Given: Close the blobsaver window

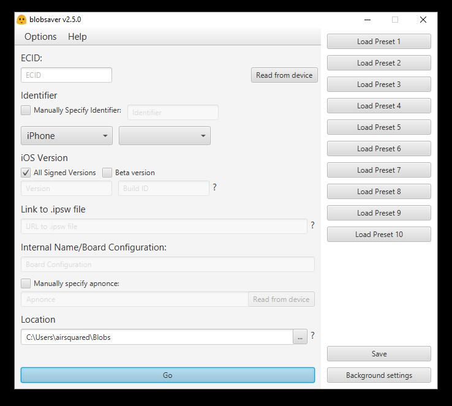Looking at the screenshot, I should (x=423, y=20).
